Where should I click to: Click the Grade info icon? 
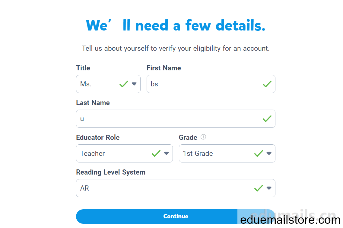tap(203, 137)
